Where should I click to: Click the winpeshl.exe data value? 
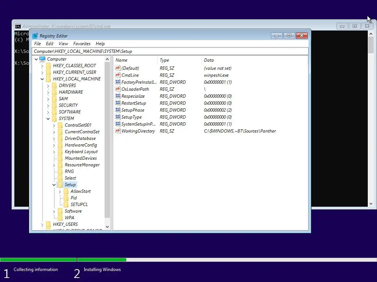click(216, 75)
